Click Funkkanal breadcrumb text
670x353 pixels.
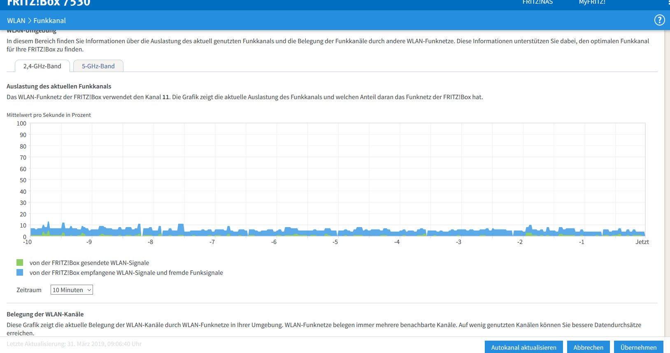coord(49,21)
